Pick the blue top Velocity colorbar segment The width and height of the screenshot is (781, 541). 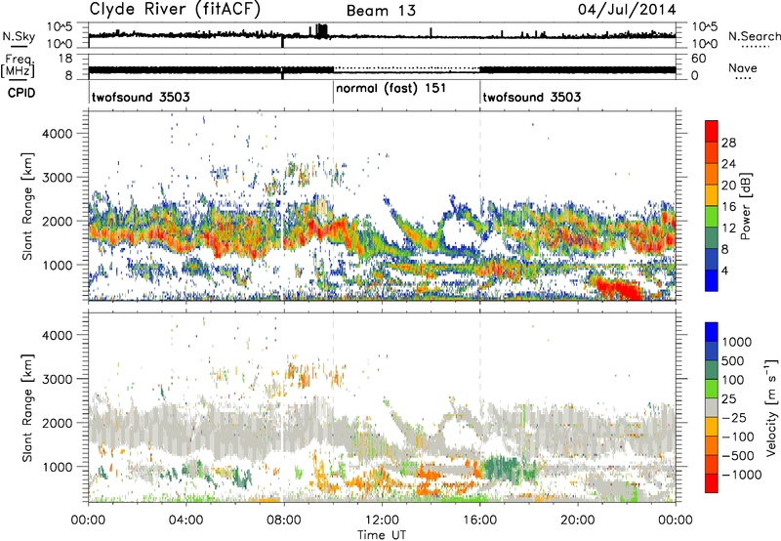pyautogui.click(x=712, y=332)
